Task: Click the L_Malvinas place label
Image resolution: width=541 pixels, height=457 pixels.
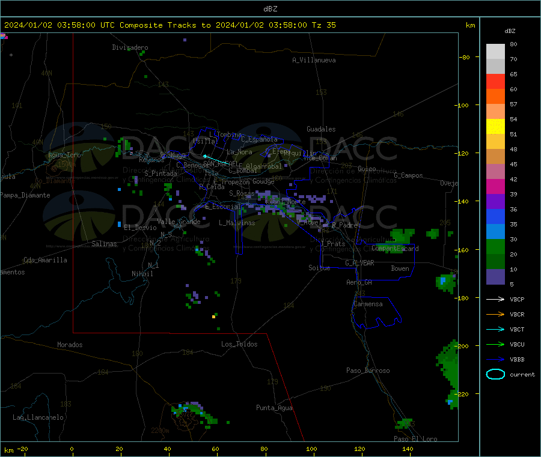Action: tap(237, 223)
